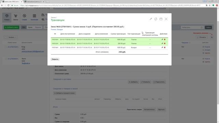Edit the refund transaction 11931441 with its pencil
Image resolution: width=219 pixels, height=123 pixels.
point(162,47)
